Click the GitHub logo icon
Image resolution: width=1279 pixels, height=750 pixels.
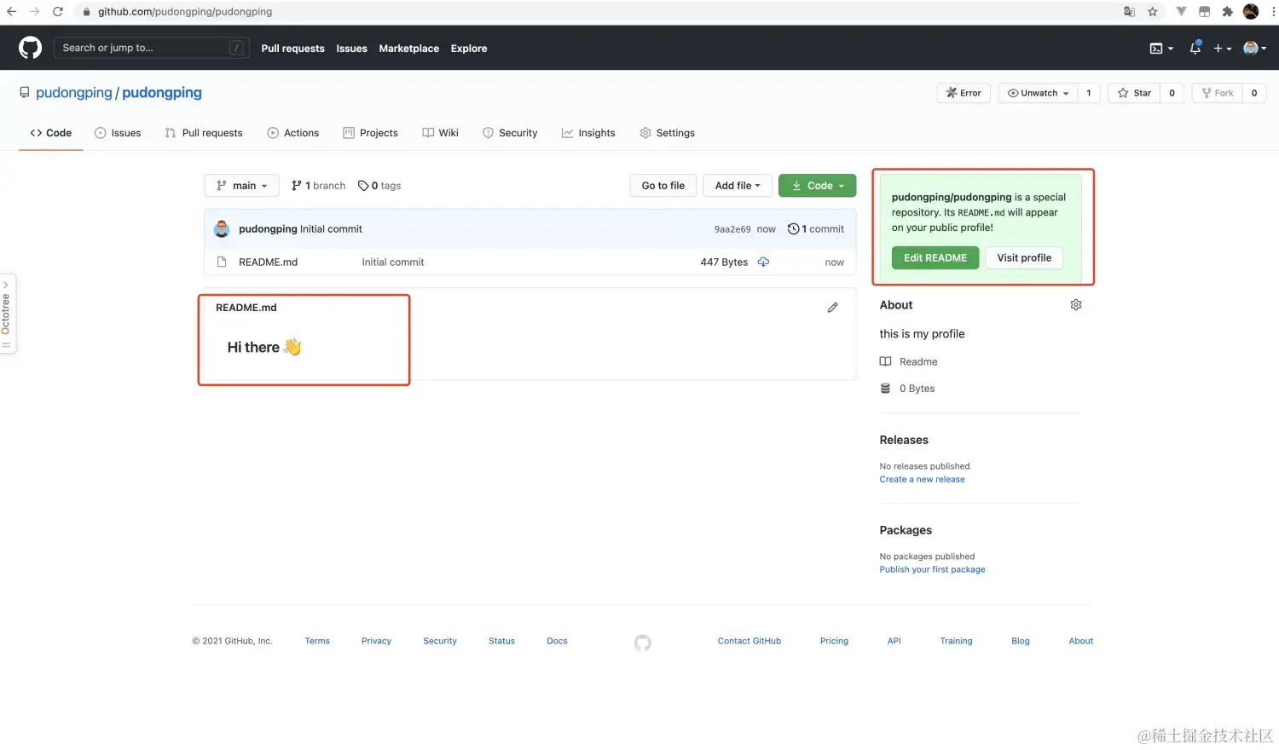click(30, 47)
